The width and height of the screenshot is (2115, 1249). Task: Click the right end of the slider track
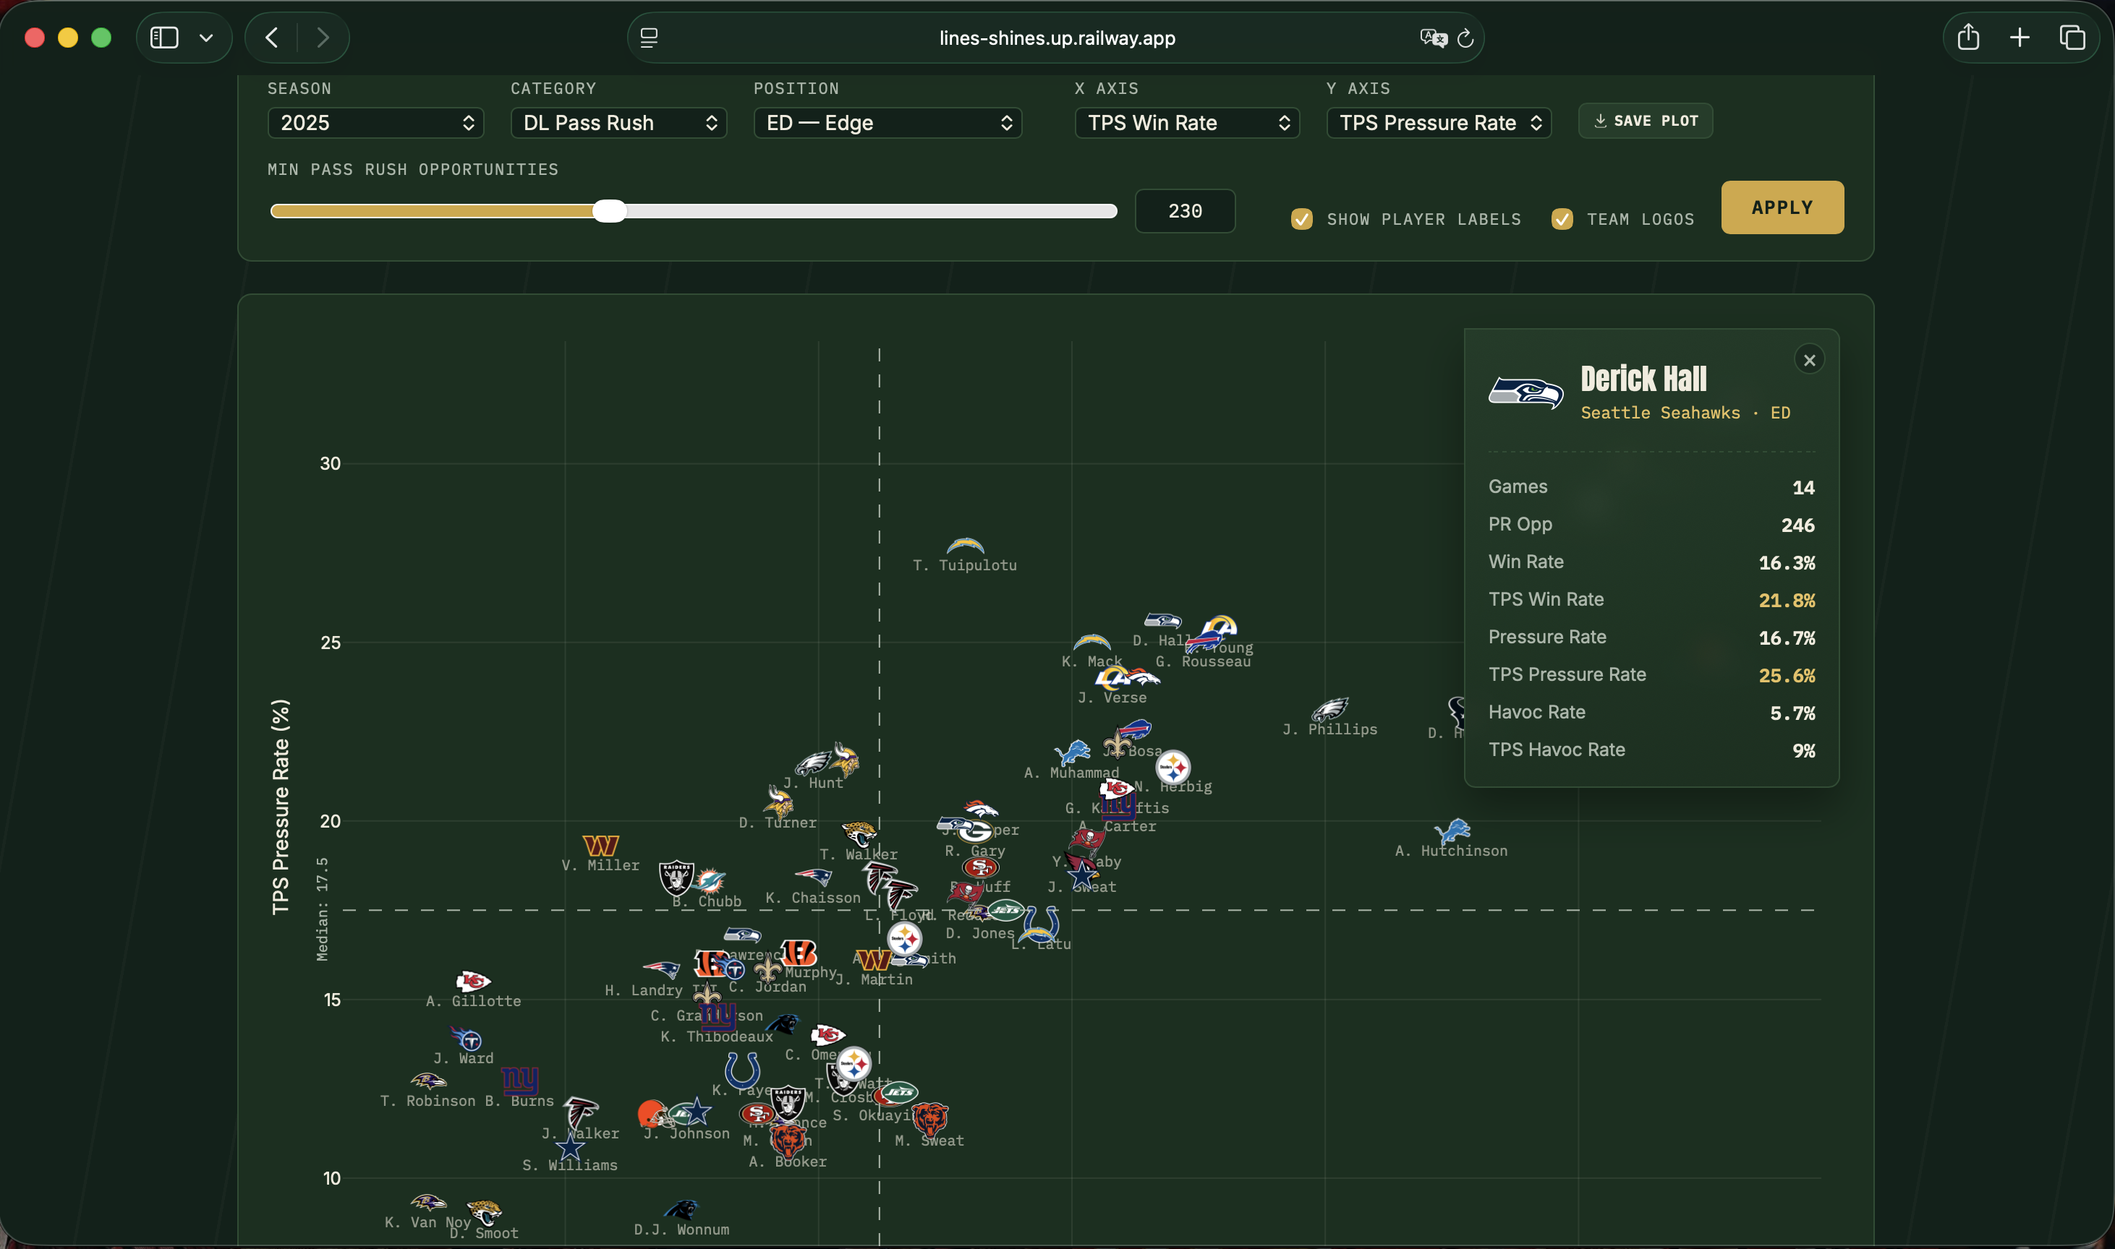1112,211
